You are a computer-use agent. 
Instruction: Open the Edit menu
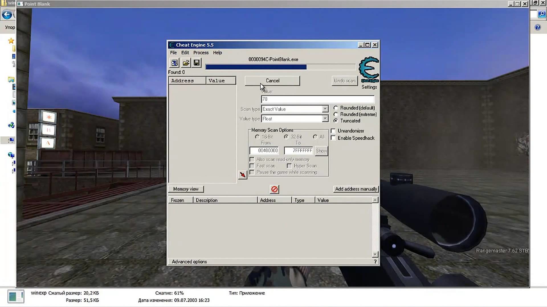click(185, 53)
